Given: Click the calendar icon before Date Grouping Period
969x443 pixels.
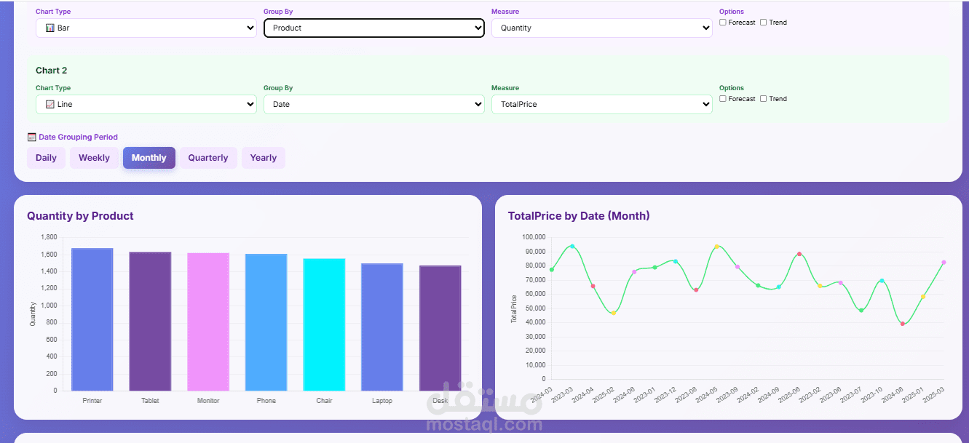Looking at the screenshot, I should click(32, 136).
